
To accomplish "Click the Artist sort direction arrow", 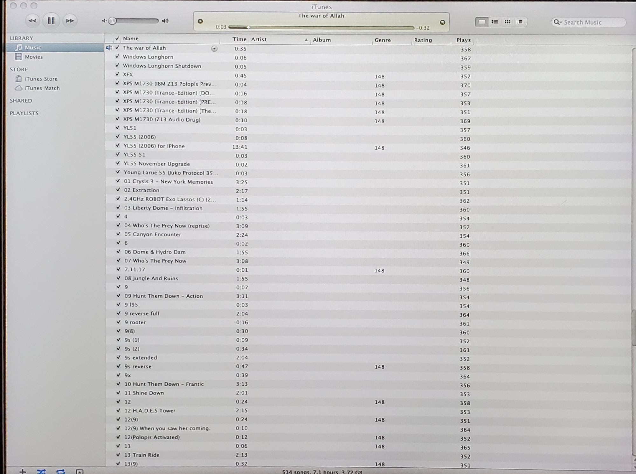I will [306, 40].
